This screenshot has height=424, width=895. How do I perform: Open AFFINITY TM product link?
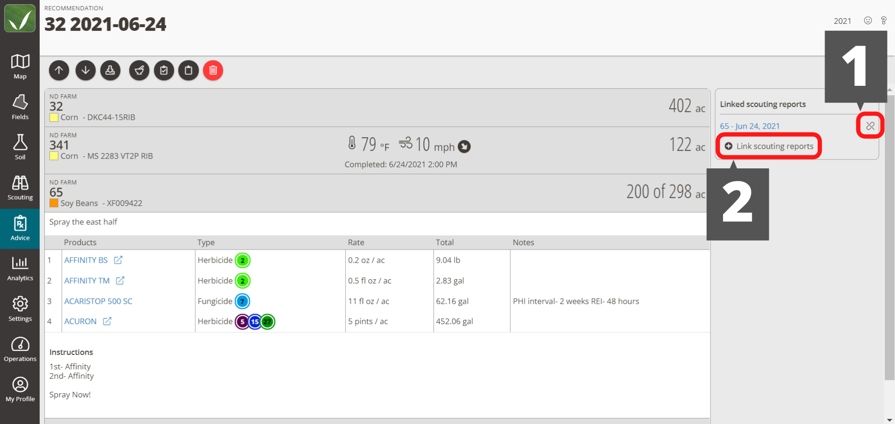87,281
